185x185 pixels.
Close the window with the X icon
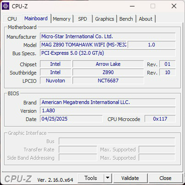(174, 6)
